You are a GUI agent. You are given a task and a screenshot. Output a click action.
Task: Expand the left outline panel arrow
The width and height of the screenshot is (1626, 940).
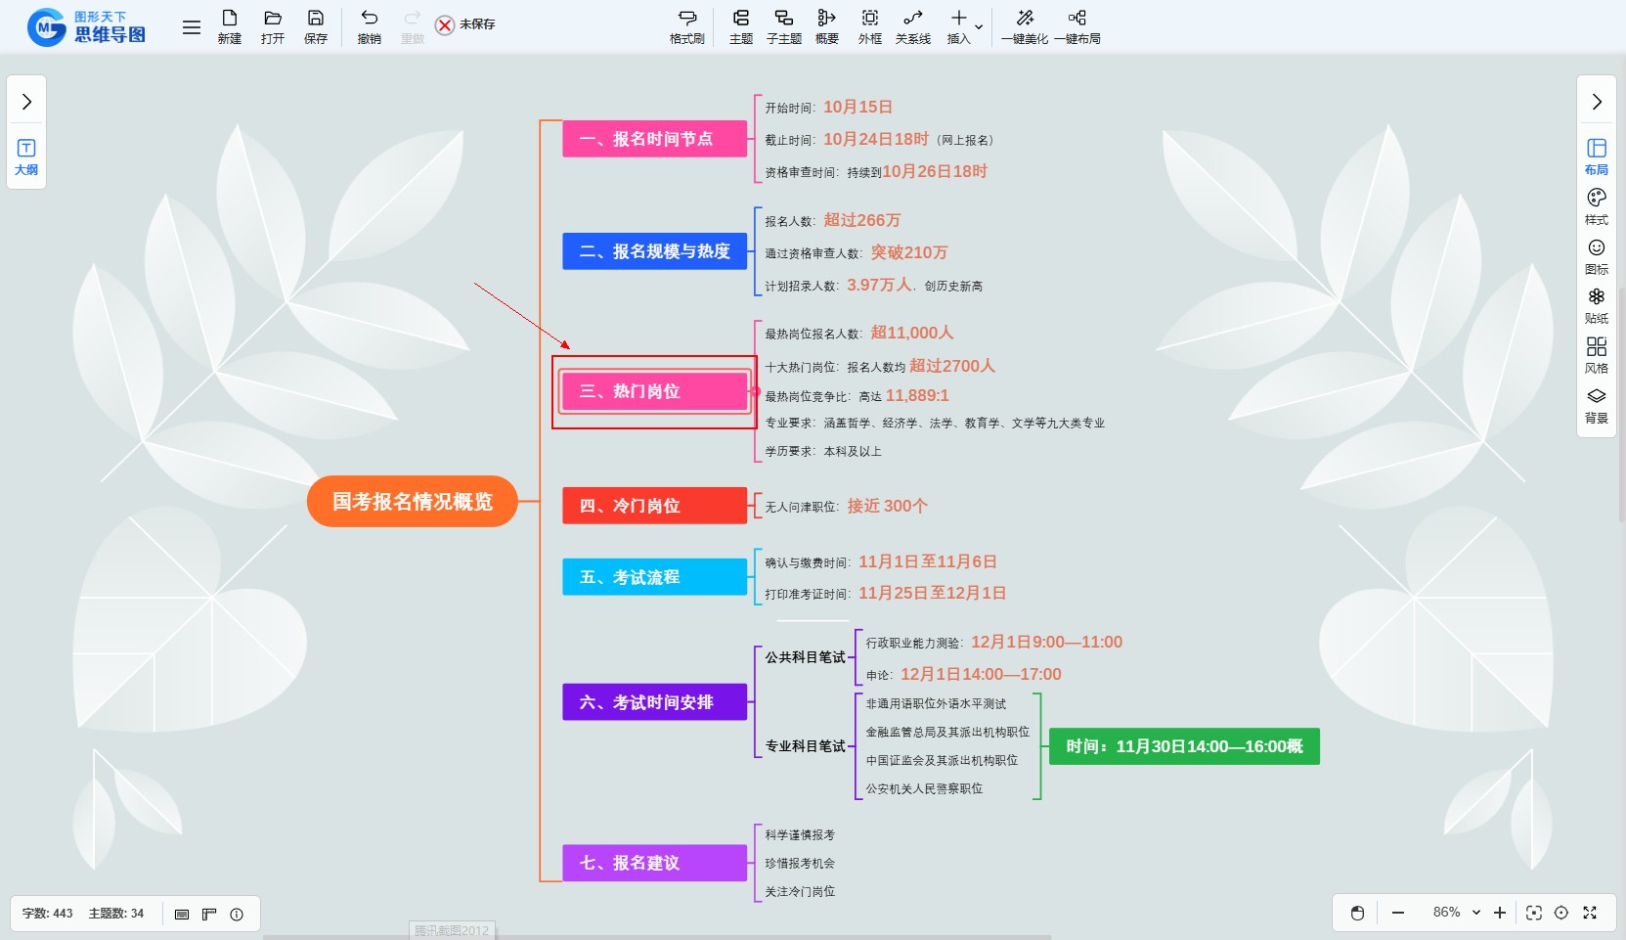pyautogui.click(x=26, y=102)
